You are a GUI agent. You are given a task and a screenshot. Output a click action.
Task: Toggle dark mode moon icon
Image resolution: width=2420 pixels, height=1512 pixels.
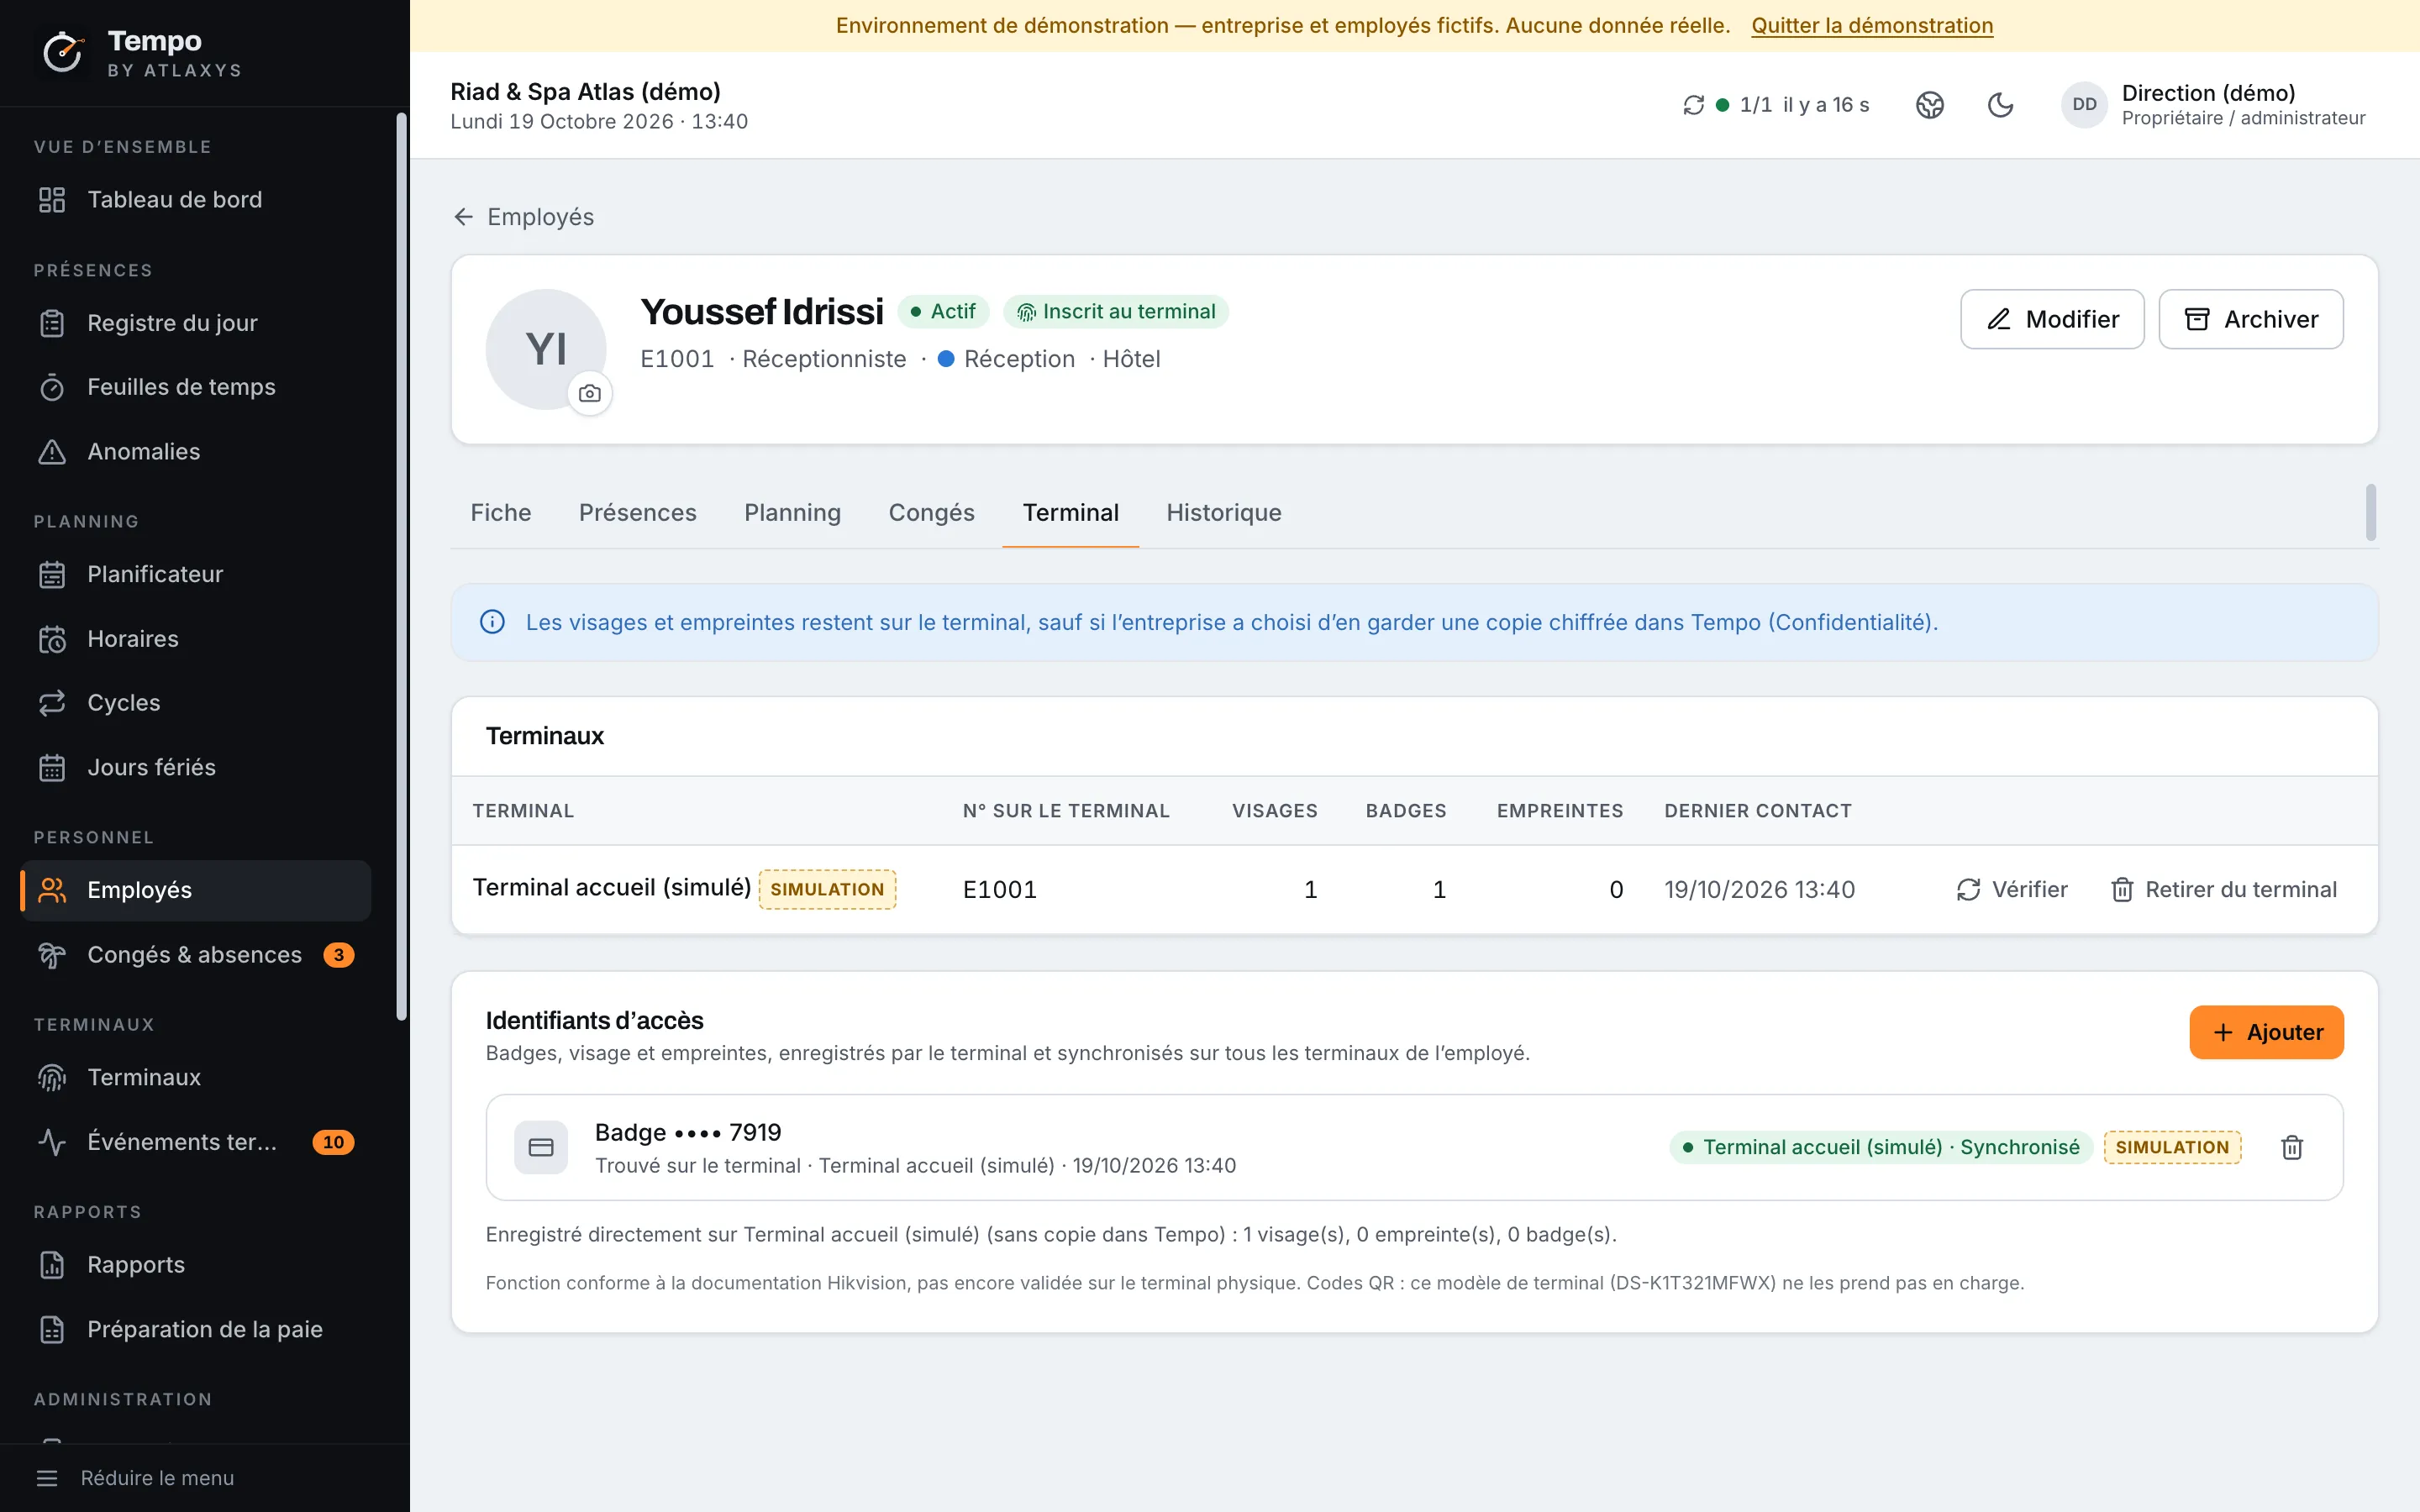click(2000, 105)
